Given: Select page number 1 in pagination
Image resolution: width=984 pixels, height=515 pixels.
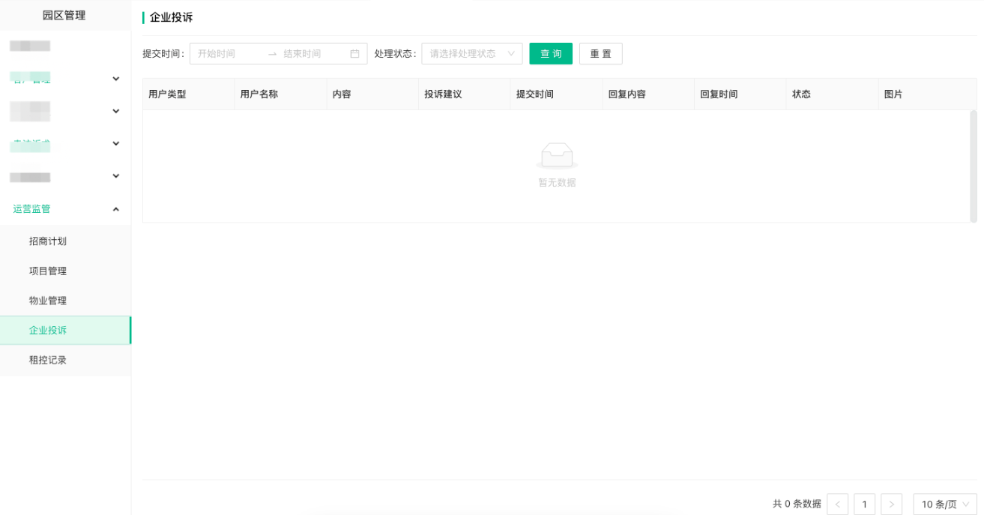Looking at the screenshot, I should tap(865, 505).
